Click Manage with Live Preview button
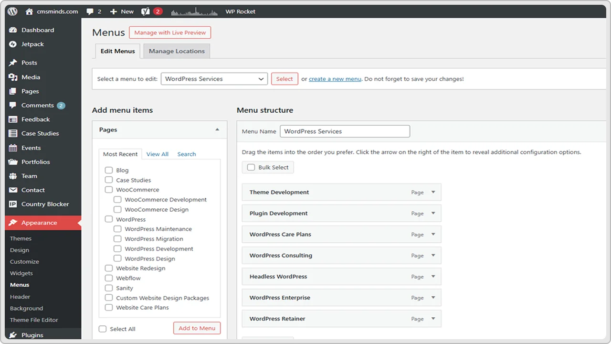The image size is (611, 344). [170, 32]
